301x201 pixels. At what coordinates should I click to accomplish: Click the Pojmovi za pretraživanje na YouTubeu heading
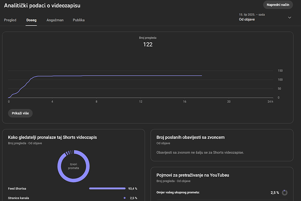click(x=193, y=175)
